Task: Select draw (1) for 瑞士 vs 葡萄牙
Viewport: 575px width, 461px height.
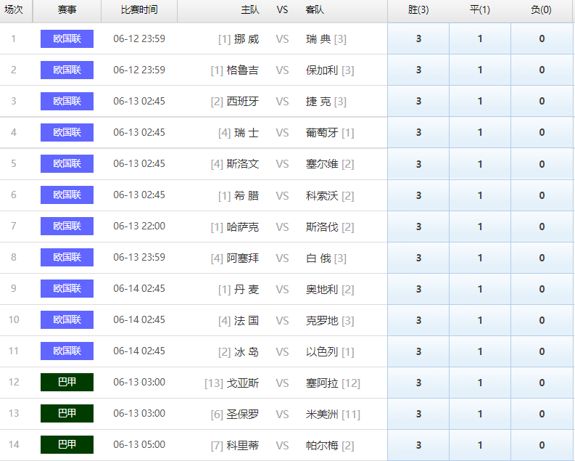Action: [x=480, y=132]
